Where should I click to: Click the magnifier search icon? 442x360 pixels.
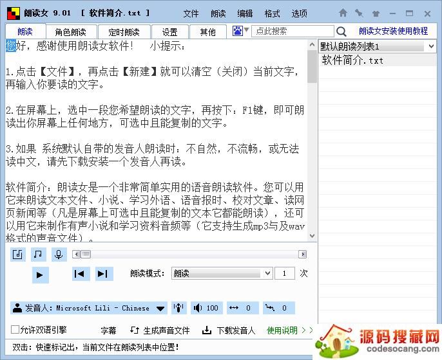341,32
